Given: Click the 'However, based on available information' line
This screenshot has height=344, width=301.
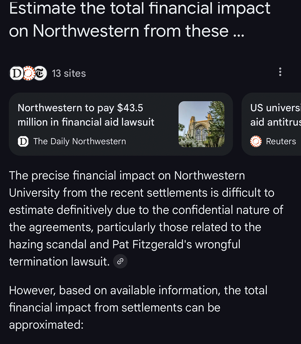Looking at the screenshot, I should click(x=138, y=290).
